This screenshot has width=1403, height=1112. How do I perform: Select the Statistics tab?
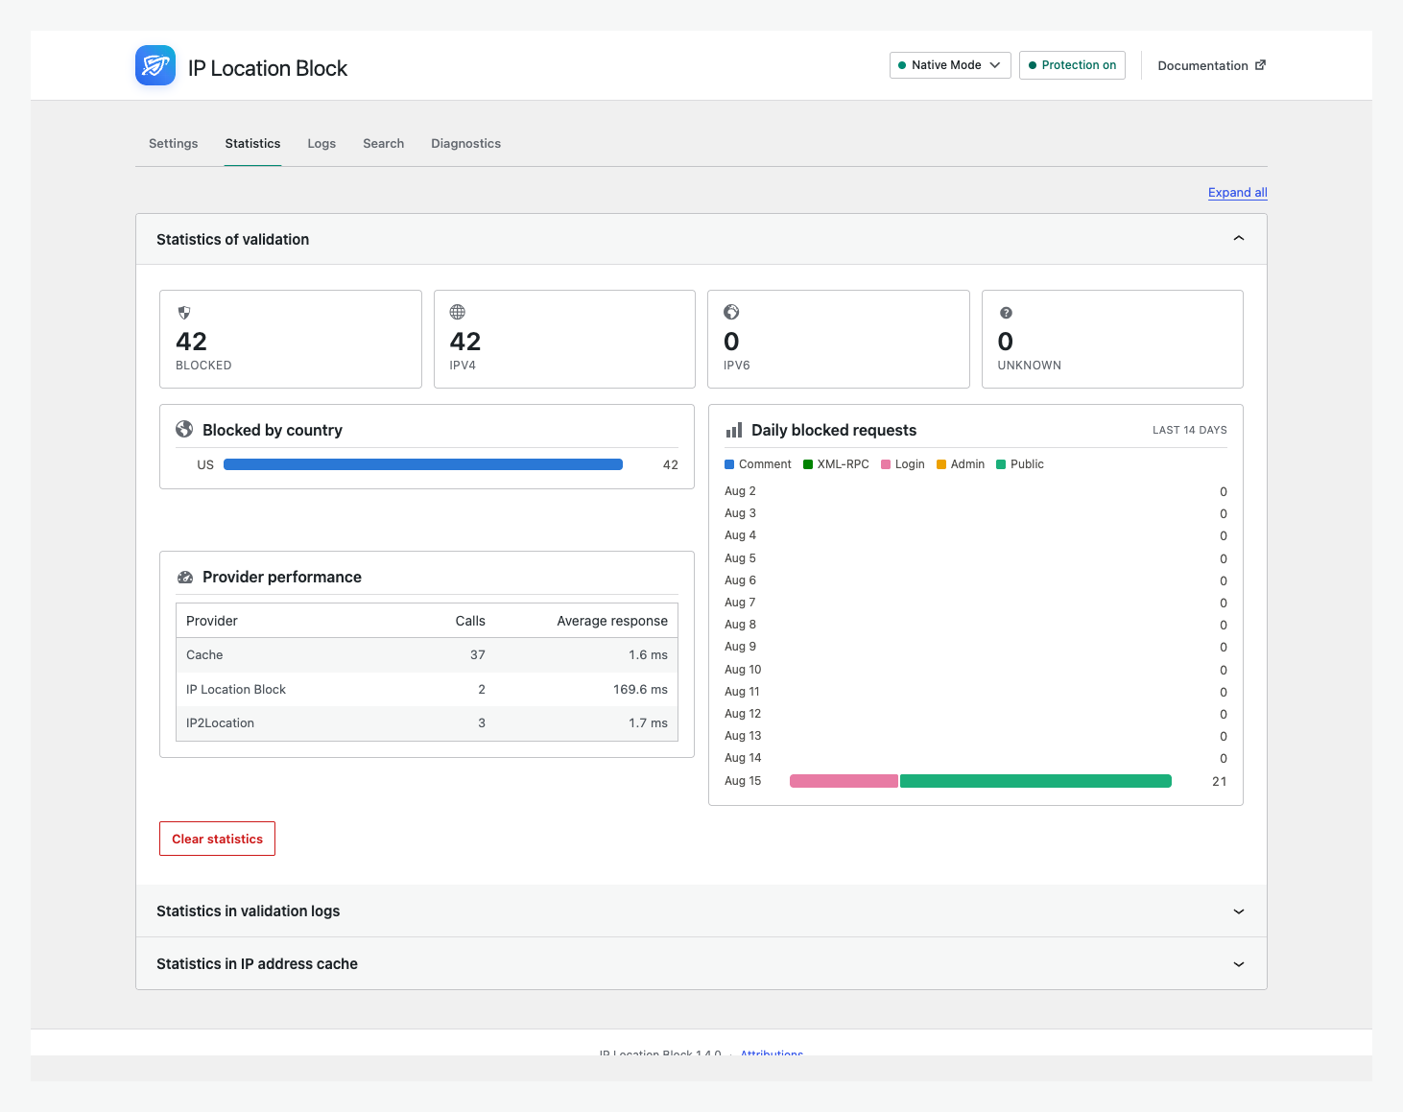click(x=253, y=143)
